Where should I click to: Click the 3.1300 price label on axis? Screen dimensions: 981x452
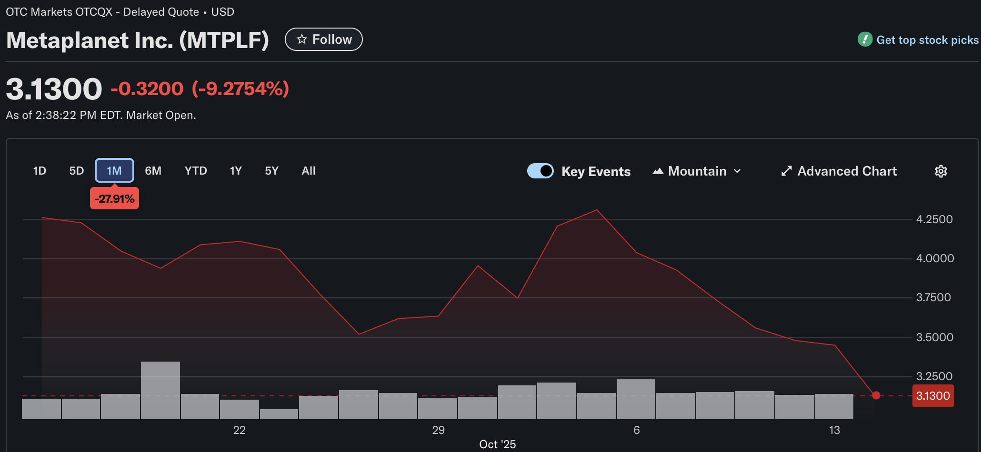932,396
